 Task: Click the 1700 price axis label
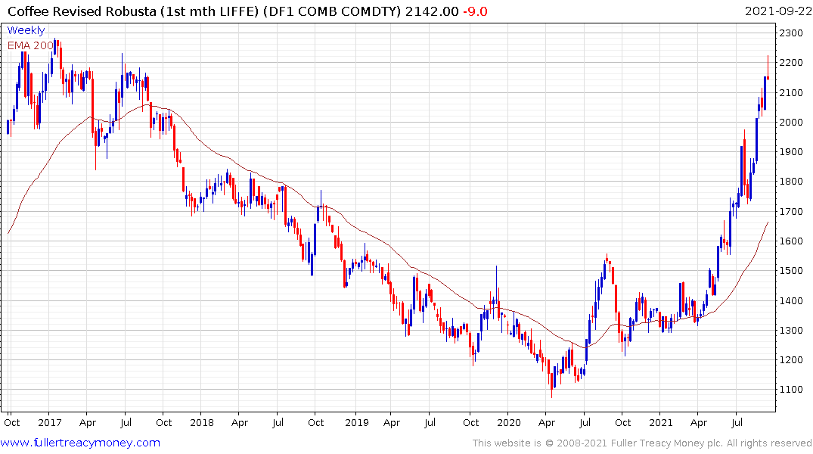(x=791, y=212)
